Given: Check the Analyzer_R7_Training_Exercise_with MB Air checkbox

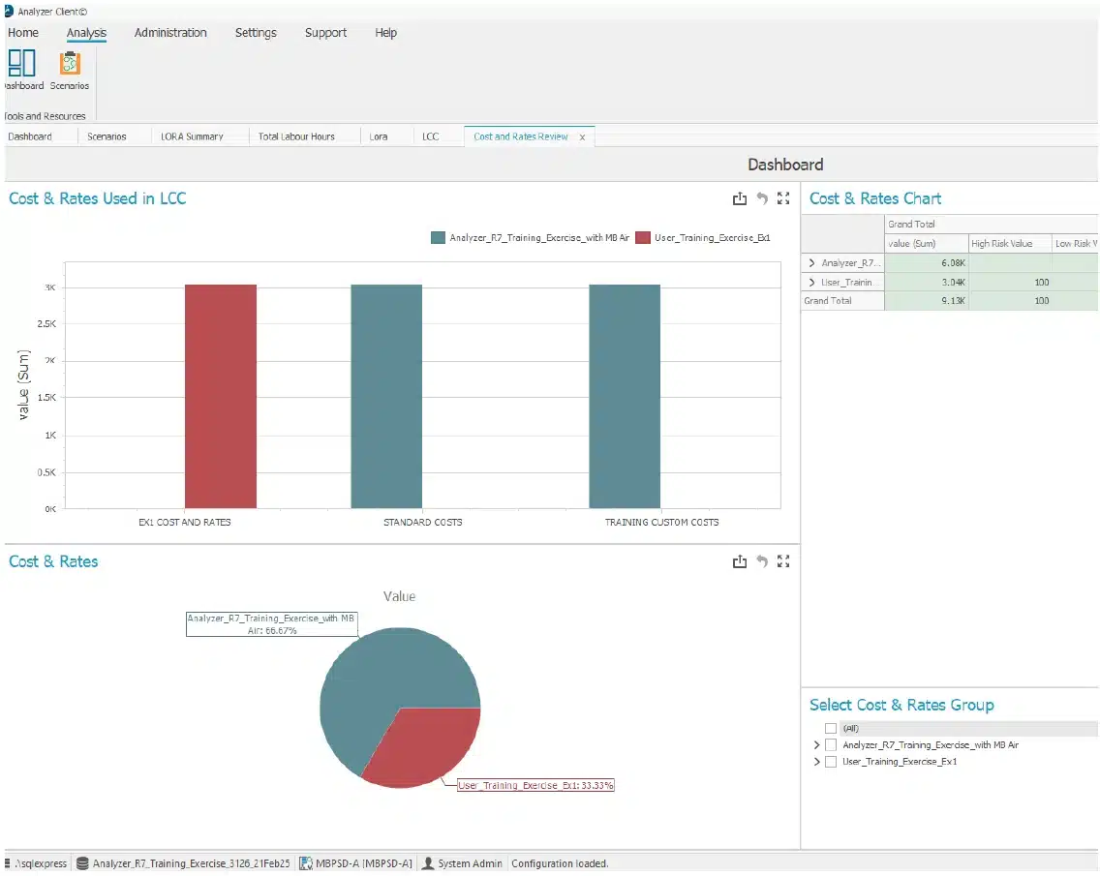Looking at the screenshot, I should [831, 745].
